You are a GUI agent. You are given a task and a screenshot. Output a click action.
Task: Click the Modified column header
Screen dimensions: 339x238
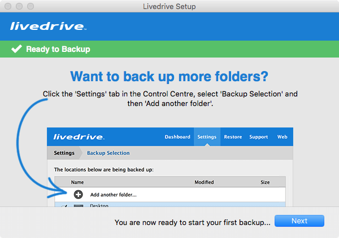[204, 182]
